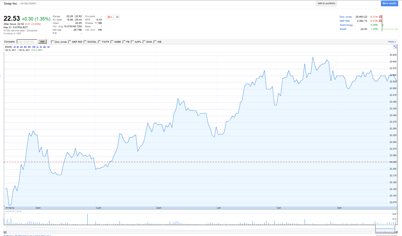Expand the 'more »' comparison options
Screen dimensions: 402x236
coord(392,42)
